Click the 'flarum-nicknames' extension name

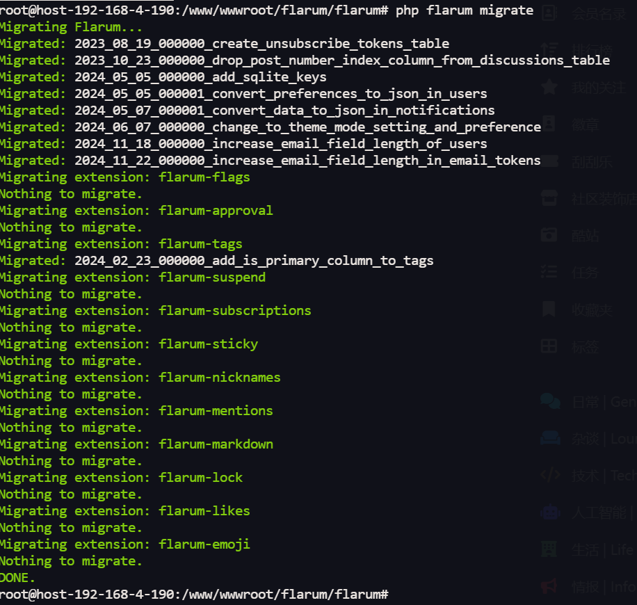tap(219, 378)
